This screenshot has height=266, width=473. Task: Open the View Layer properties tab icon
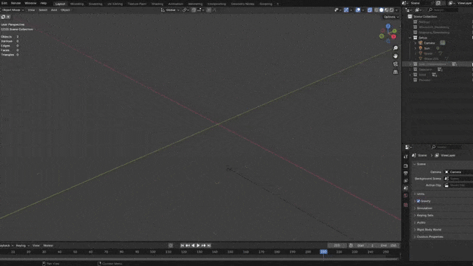click(406, 180)
